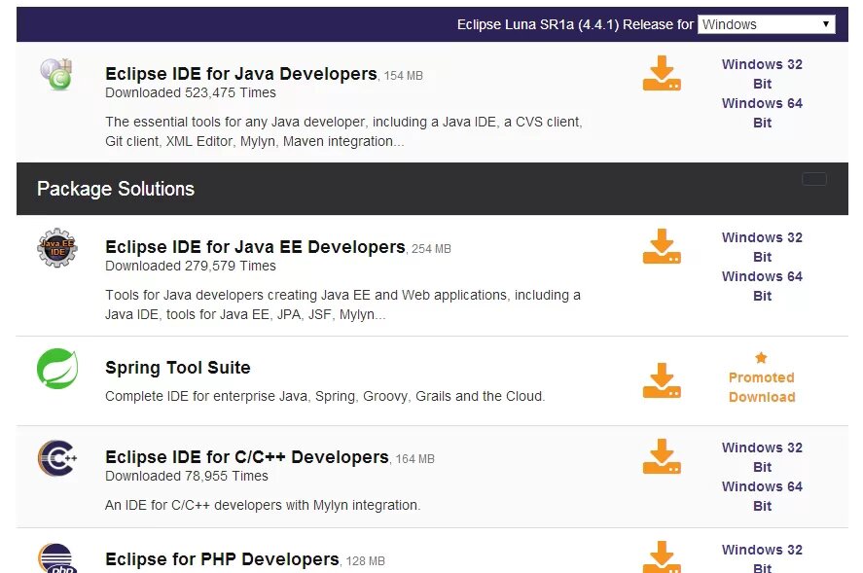
Task: Click the Promoted Download link
Action: click(x=762, y=387)
